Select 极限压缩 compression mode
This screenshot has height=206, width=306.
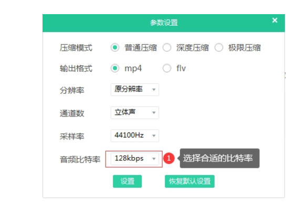pos(219,47)
